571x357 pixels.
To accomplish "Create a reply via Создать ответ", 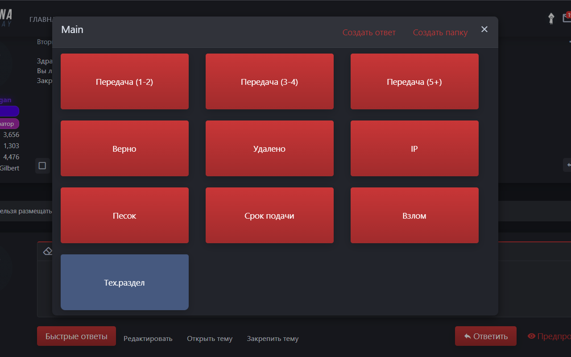I will [369, 32].
